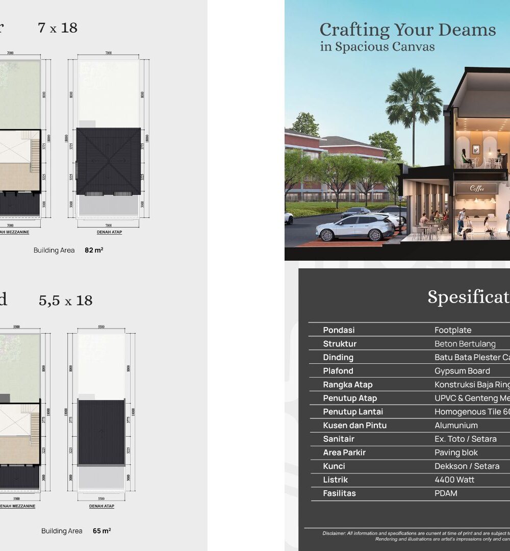Click the "Penutup Lantai" specification label

click(353, 412)
